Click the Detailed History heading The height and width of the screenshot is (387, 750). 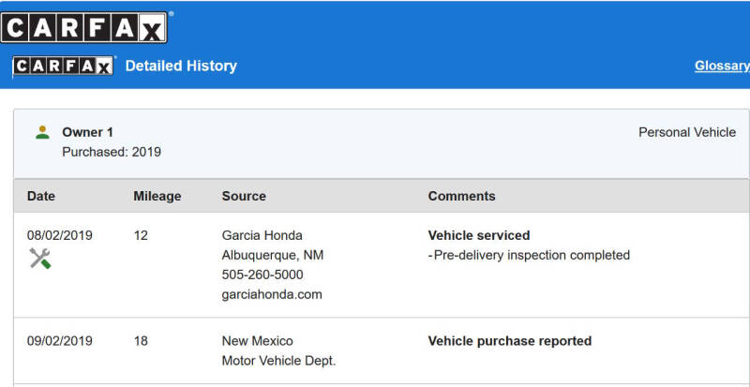click(x=181, y=66)
